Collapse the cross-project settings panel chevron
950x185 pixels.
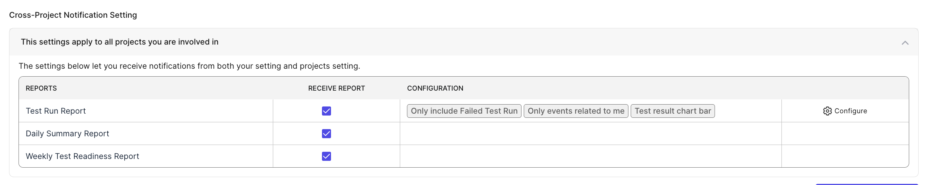(905, 43)
